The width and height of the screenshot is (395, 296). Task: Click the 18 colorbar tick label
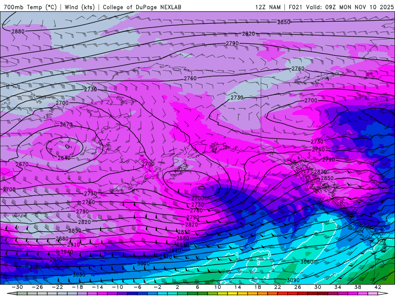[x=257, y=287]
